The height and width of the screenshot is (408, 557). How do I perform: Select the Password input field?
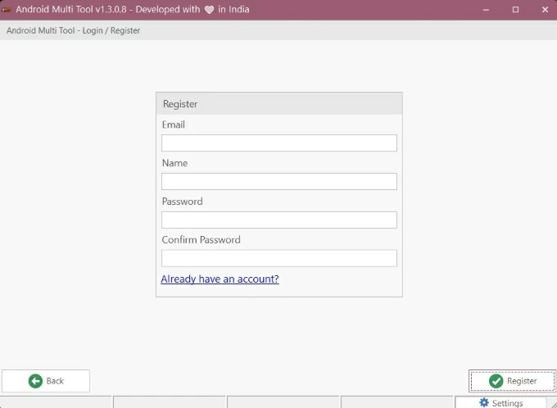point(278,220)
